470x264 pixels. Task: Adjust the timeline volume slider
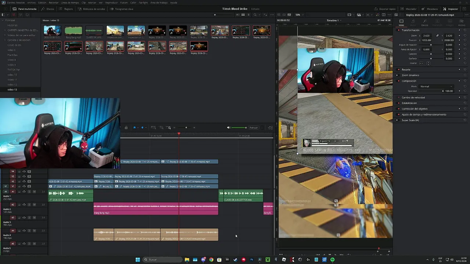tap(239, 128)
